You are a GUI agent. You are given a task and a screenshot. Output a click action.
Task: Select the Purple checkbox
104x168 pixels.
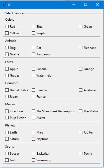point(33,33)
